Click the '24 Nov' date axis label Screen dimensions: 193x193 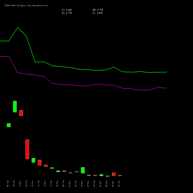(76, 183)
